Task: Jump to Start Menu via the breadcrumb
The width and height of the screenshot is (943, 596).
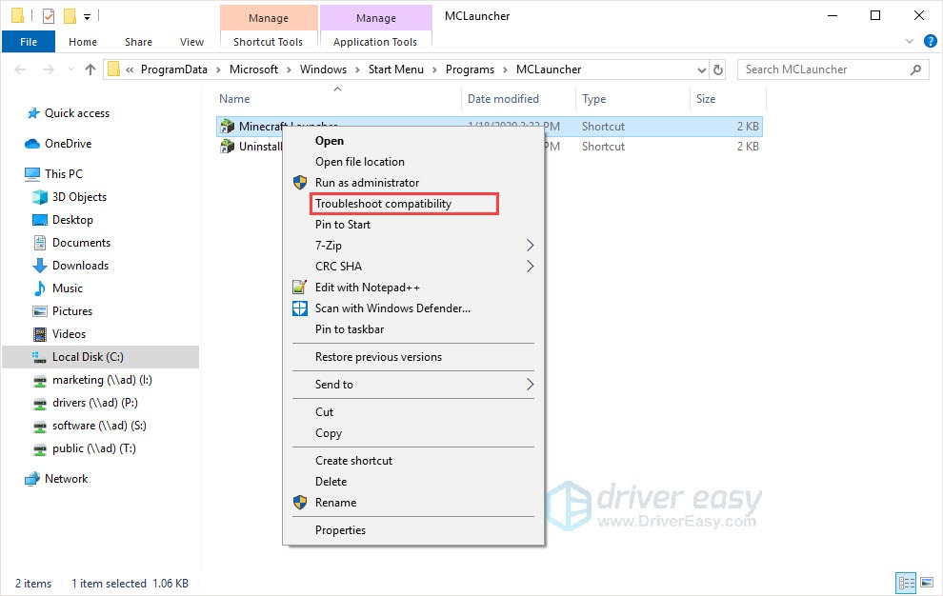Action: point(396,69)
